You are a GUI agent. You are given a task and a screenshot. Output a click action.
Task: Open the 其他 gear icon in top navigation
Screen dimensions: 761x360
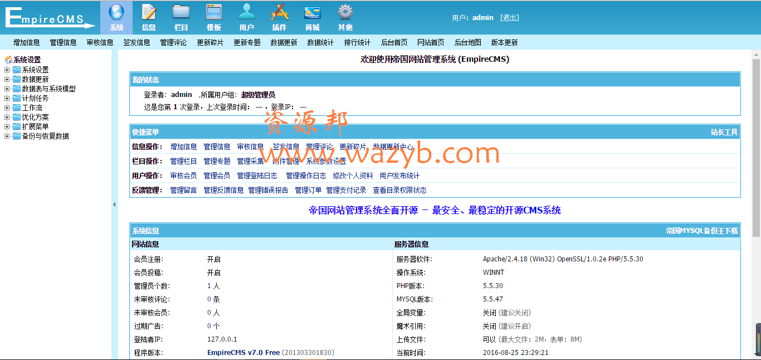(345, 12)
